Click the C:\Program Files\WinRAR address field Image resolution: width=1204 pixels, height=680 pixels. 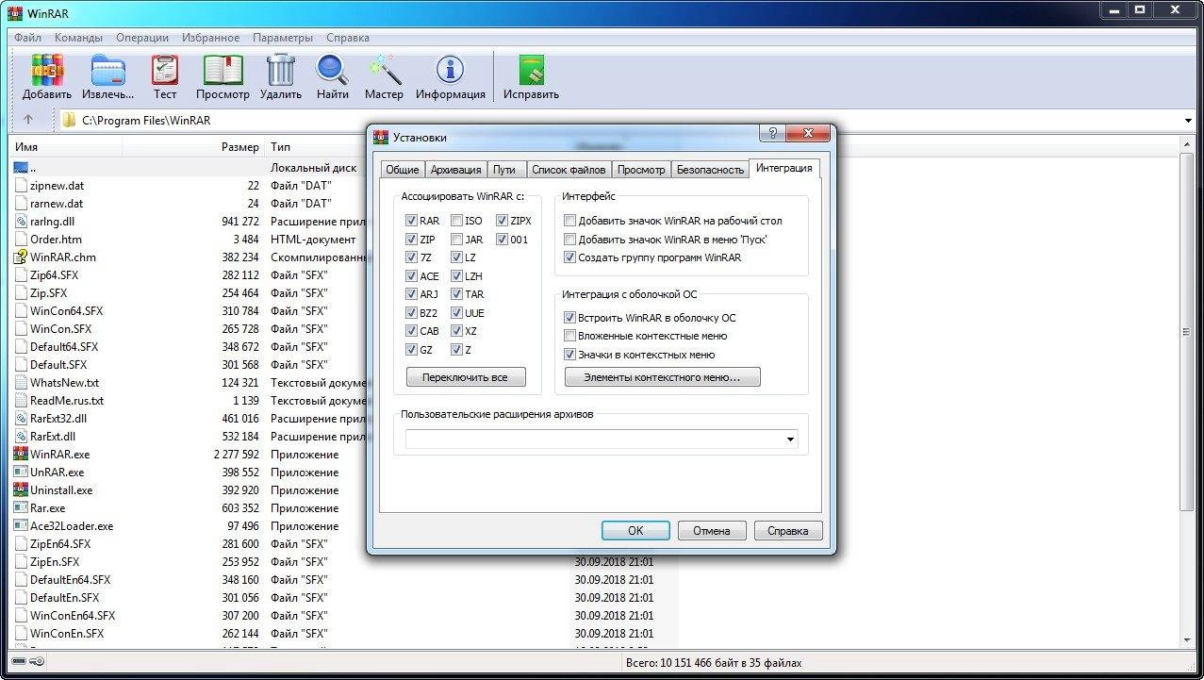pyautogui.click(x=627, y=121)
